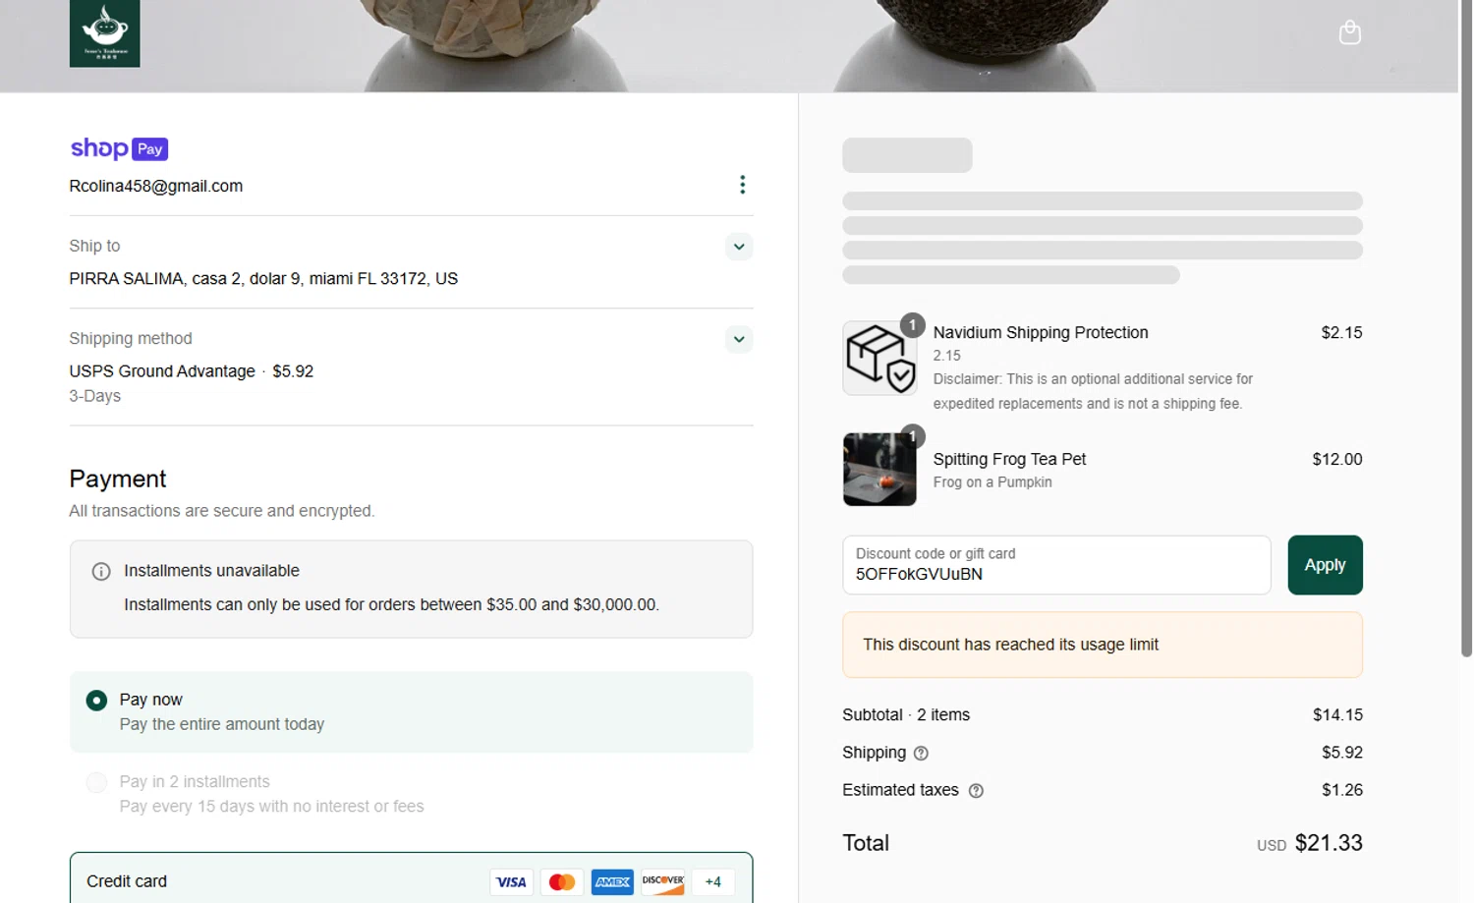Viewport: 1474px width, 903px height.
Task: Open the three-dot account options menu
Action: click(742, 185)
